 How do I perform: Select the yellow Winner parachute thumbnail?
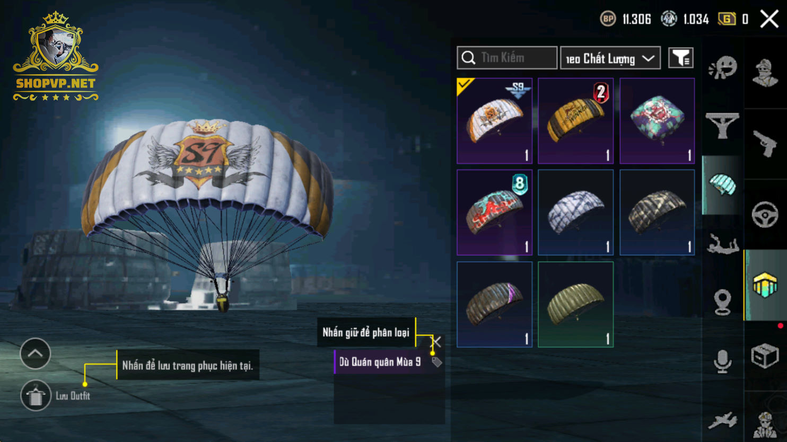coord(576,121)
